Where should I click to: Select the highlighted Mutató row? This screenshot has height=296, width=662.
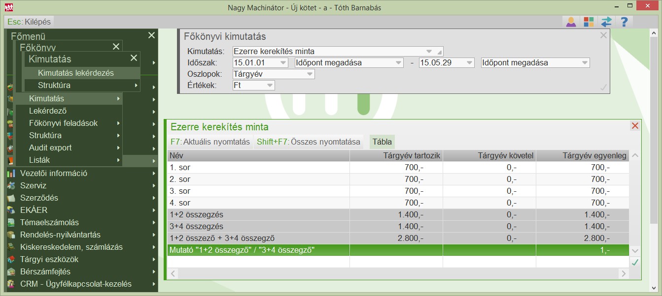click(x=398, y=250)
